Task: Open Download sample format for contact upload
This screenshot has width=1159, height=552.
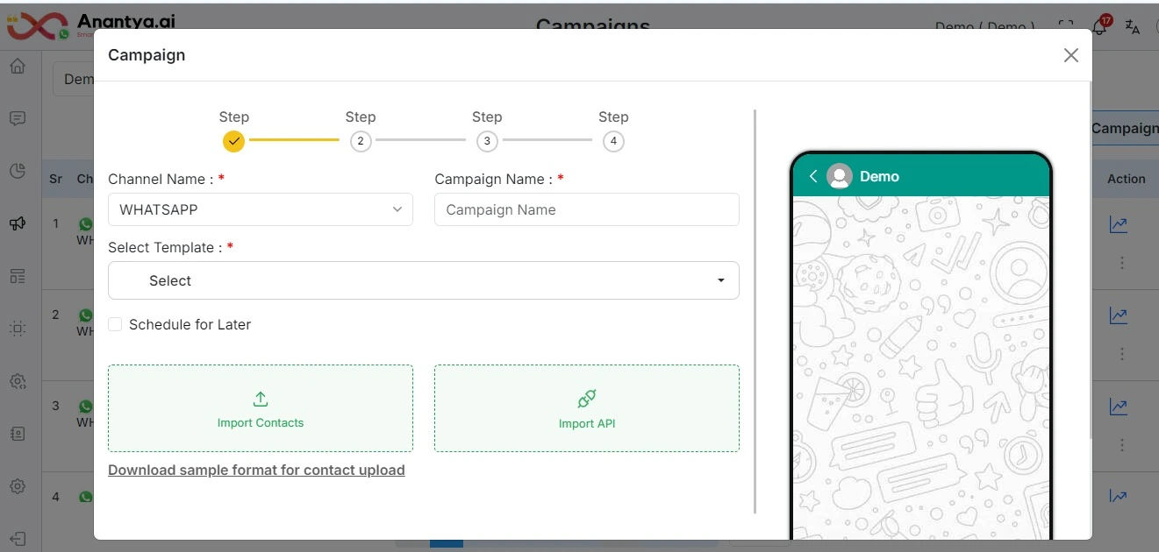Action: (x=256, y=470)
